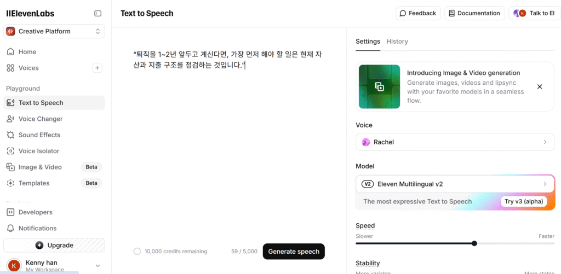Click the Try v3 (alpha) button
Viewport: 561px width, 274px height.
point(524,201)
